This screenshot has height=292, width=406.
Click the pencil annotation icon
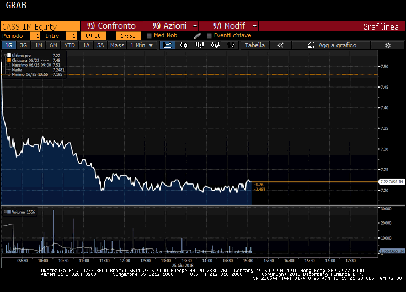click(x=197, y=36)
